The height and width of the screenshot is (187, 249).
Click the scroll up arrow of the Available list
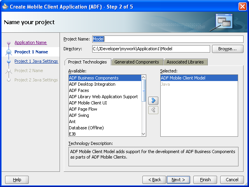pyautogui.click(x=144, y=77)
